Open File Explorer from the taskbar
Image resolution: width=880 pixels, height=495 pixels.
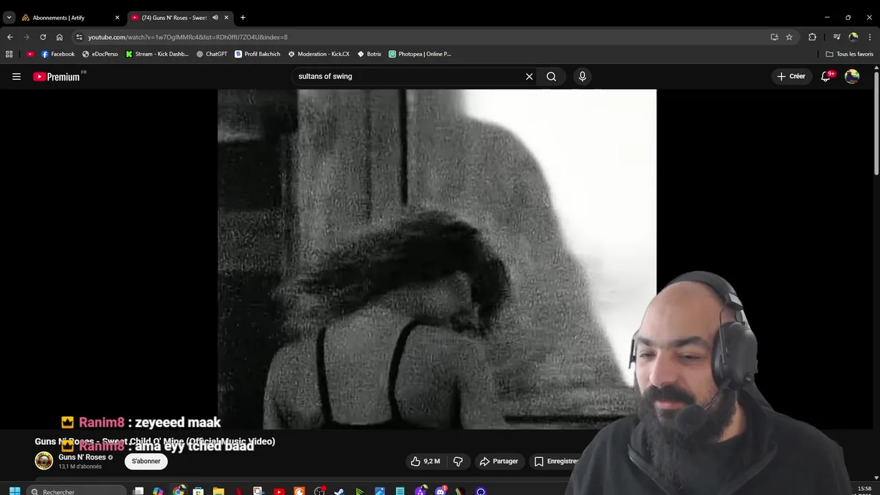(219, 491)
